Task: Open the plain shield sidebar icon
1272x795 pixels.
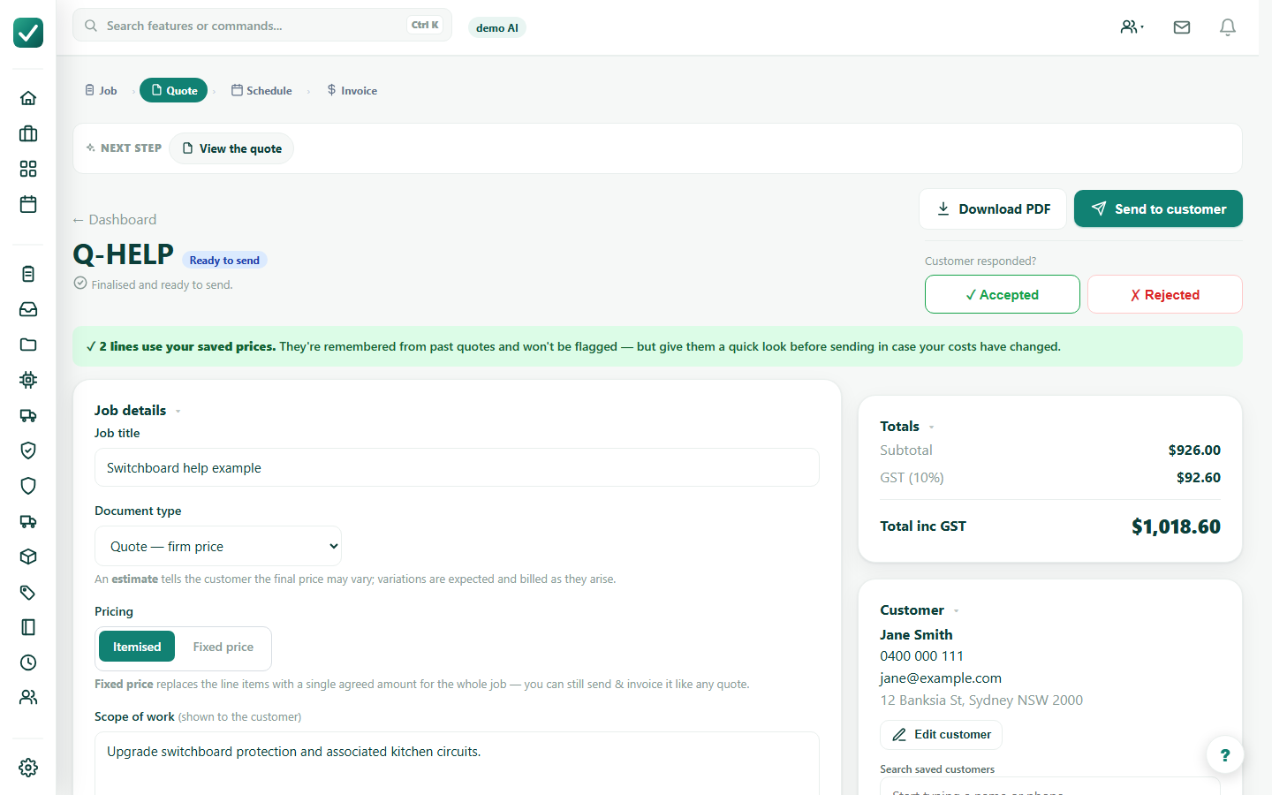Action: click(x=28, y=486)
